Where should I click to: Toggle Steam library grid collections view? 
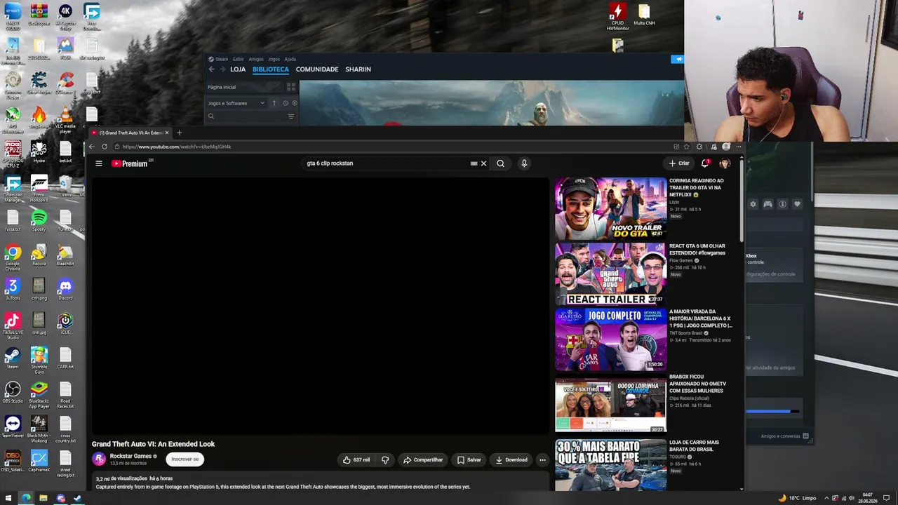click(x=291, y=87)
